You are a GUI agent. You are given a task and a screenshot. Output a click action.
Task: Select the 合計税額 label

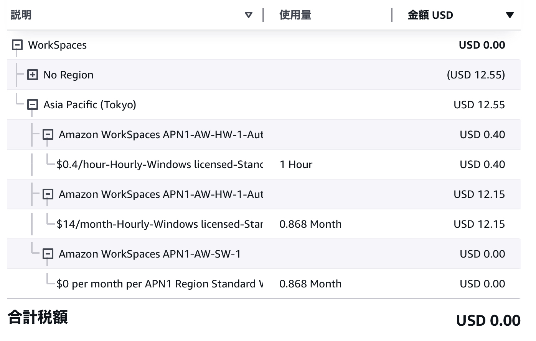coord(38,317)
